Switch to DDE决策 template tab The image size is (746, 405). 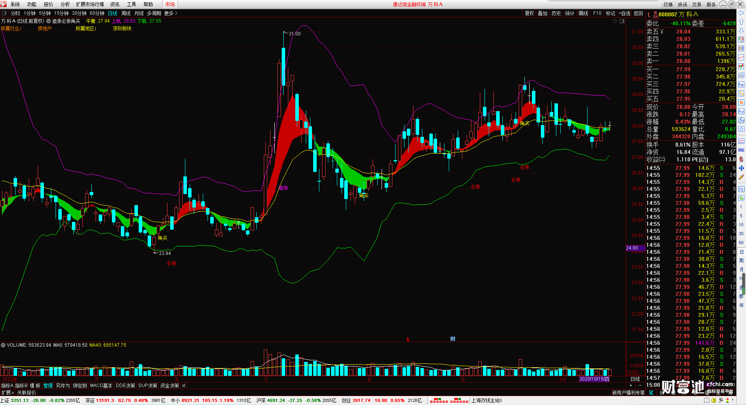click(x=125, y=386)
